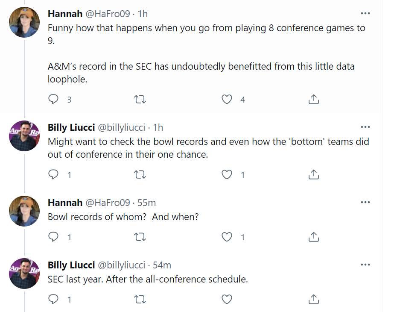Reply to Billy Liucci's bowl records tweet
397x312 pixels.
(x=53, y=174)
